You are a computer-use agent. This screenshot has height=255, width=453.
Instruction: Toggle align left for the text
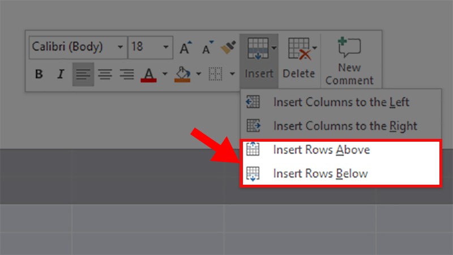[83, 74]
